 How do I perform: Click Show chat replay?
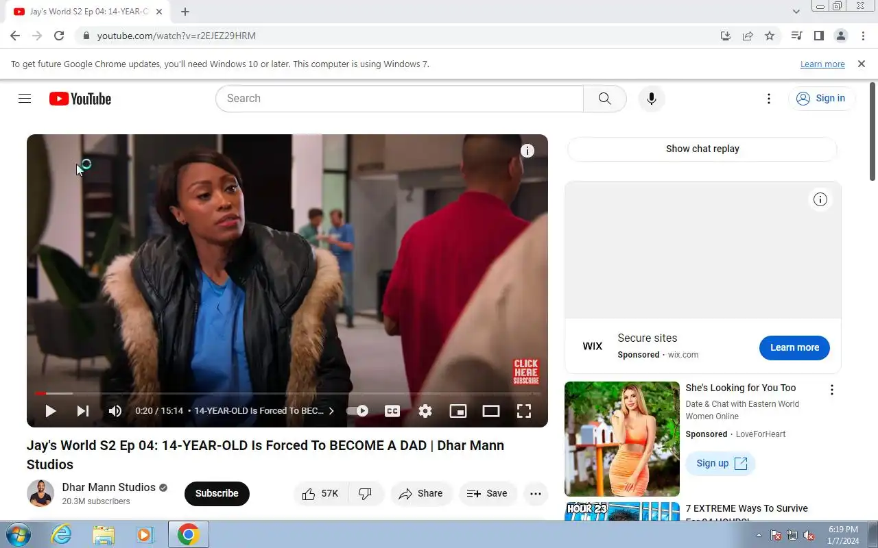pos(702,149)
